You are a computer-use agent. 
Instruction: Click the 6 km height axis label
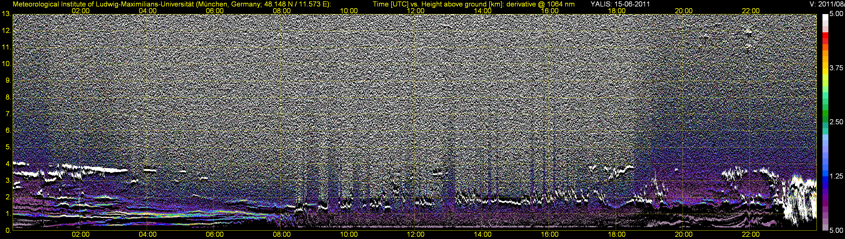click(8, 131)
